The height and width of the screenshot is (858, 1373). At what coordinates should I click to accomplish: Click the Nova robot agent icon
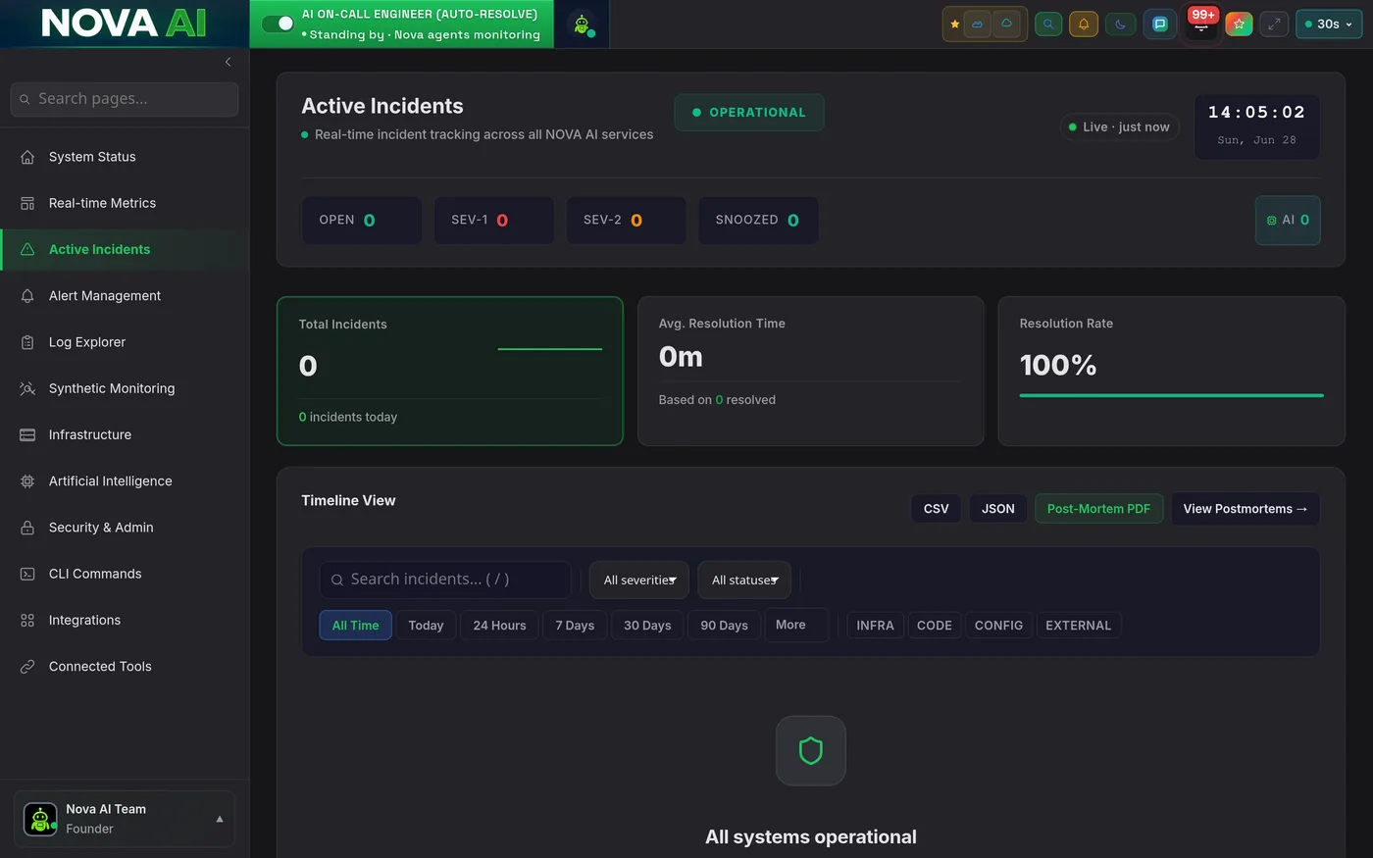pos(582,25)
